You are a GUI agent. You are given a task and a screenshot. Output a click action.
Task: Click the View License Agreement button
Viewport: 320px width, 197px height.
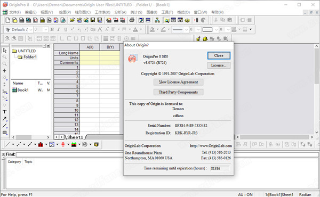(178, 82)
